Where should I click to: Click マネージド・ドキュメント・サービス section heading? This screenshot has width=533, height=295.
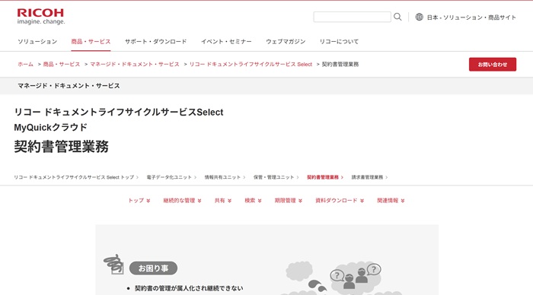(69, 86)
